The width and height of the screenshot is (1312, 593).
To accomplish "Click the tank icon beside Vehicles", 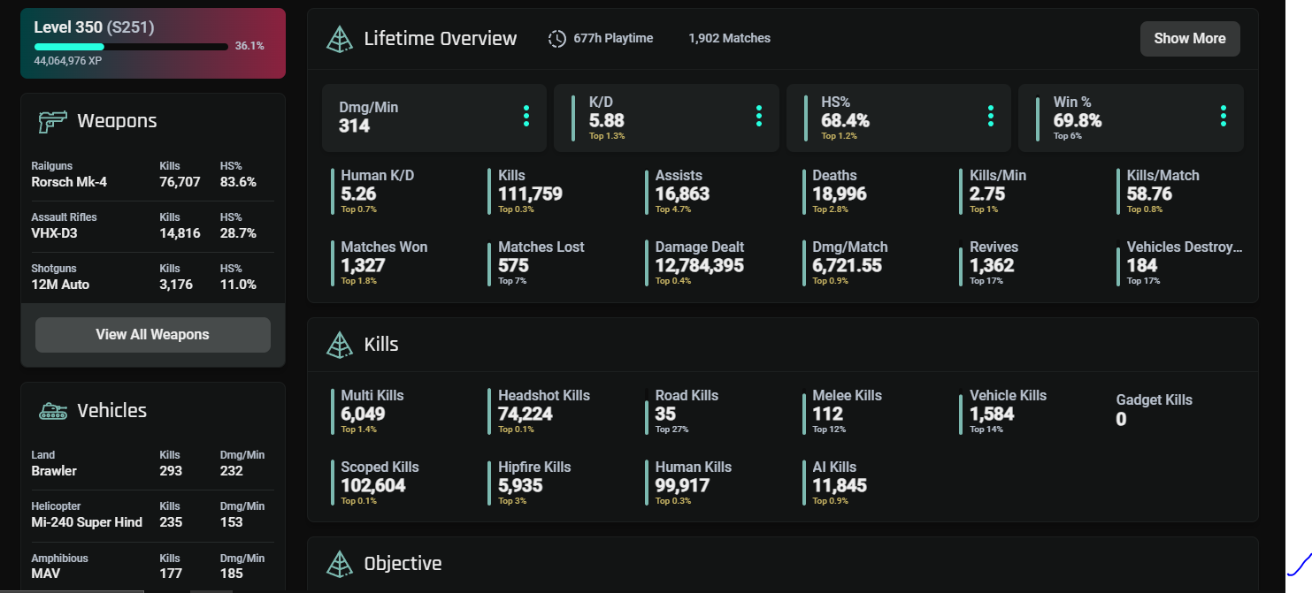I will [x=53, y=411].
